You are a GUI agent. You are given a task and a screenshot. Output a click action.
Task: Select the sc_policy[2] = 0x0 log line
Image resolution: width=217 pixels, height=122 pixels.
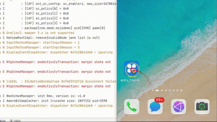(34, 18)
